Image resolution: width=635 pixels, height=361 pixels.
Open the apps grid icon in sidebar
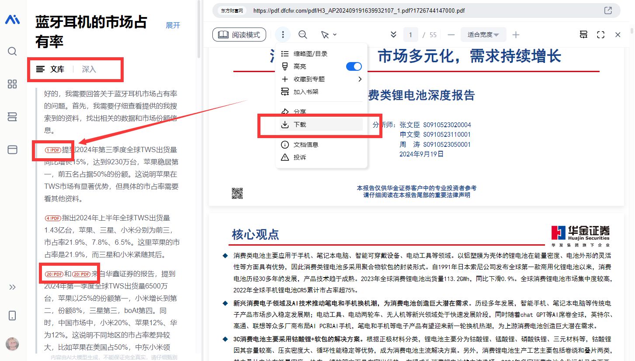[12, 84]
